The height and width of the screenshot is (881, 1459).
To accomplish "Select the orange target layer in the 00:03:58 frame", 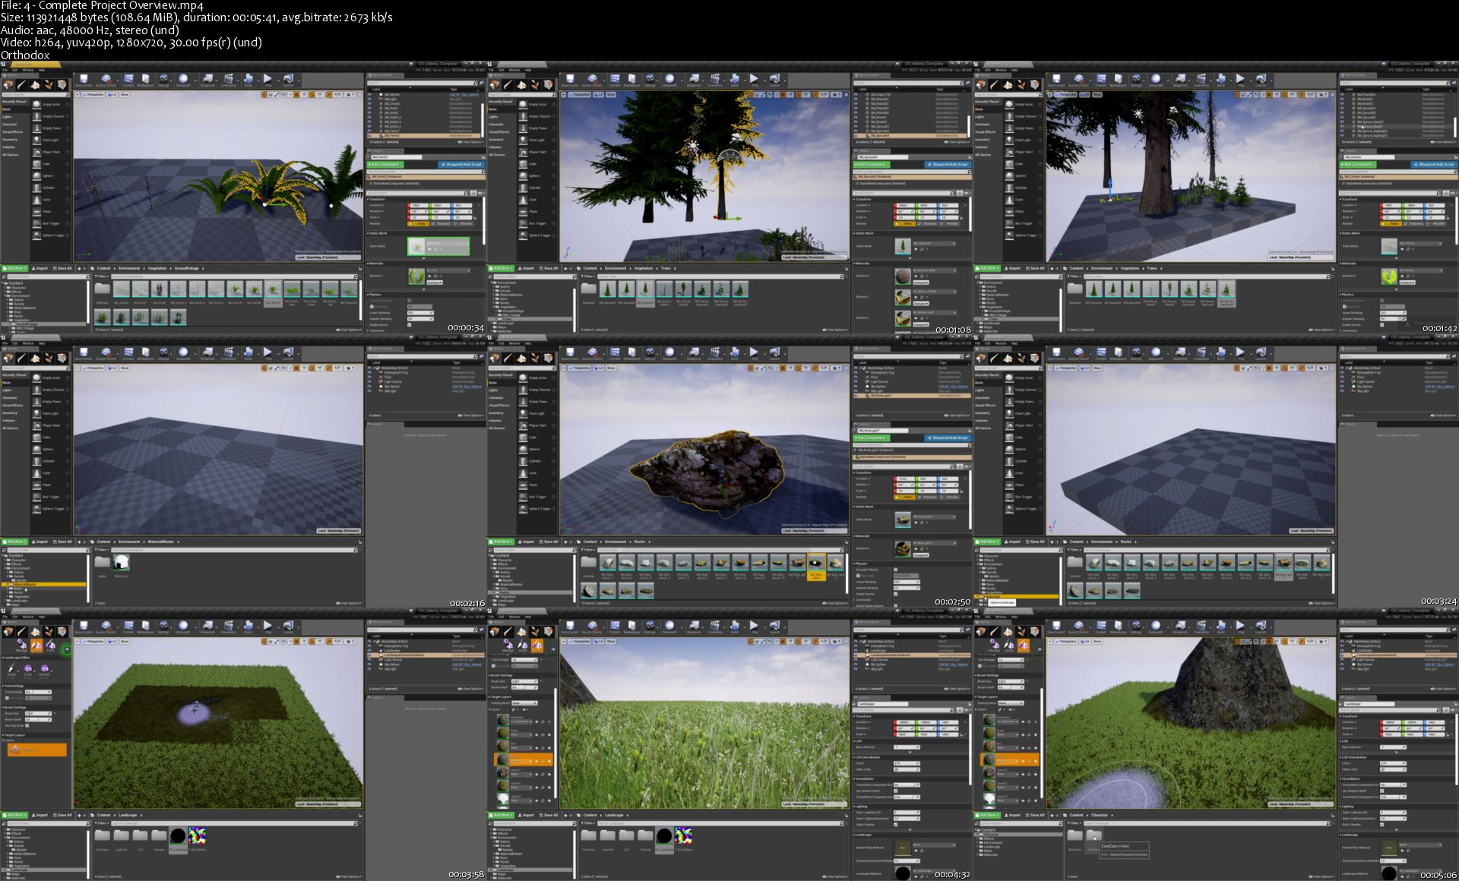I will (37, 750).
